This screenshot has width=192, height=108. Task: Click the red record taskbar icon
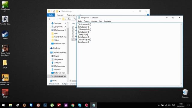tap(87, 105)
